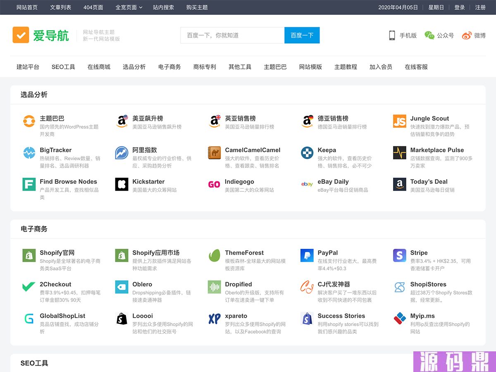
Task: Jump to 电子商务 in the navigation bar
Action: pyautogui.click(x=169, y=67)
